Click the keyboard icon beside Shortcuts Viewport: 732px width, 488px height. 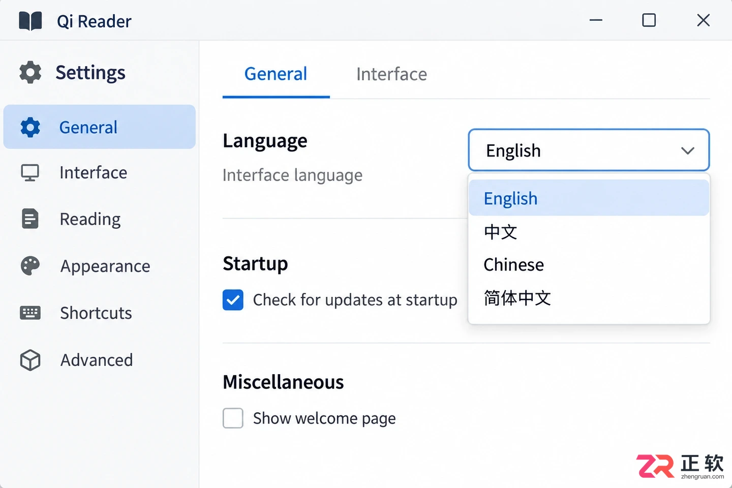point(30,313)
